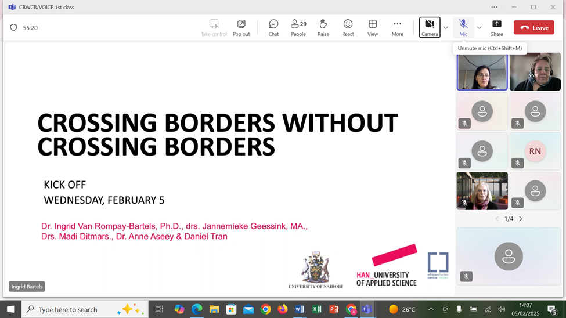Pop out the shared content
The width and height of the screenshot is (566, 318).
click(241, 27)
